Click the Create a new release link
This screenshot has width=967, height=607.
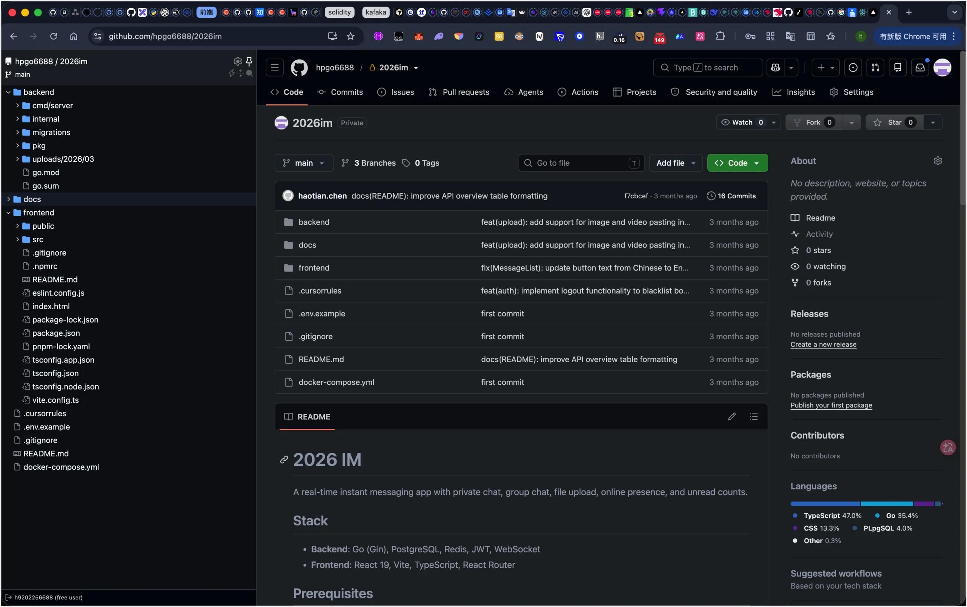823,344
